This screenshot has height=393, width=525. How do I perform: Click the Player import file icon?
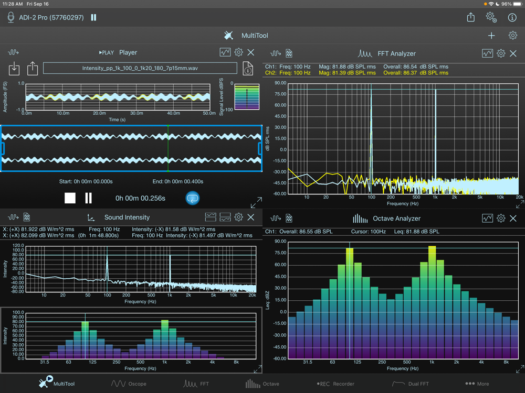(x=14, y=69)
